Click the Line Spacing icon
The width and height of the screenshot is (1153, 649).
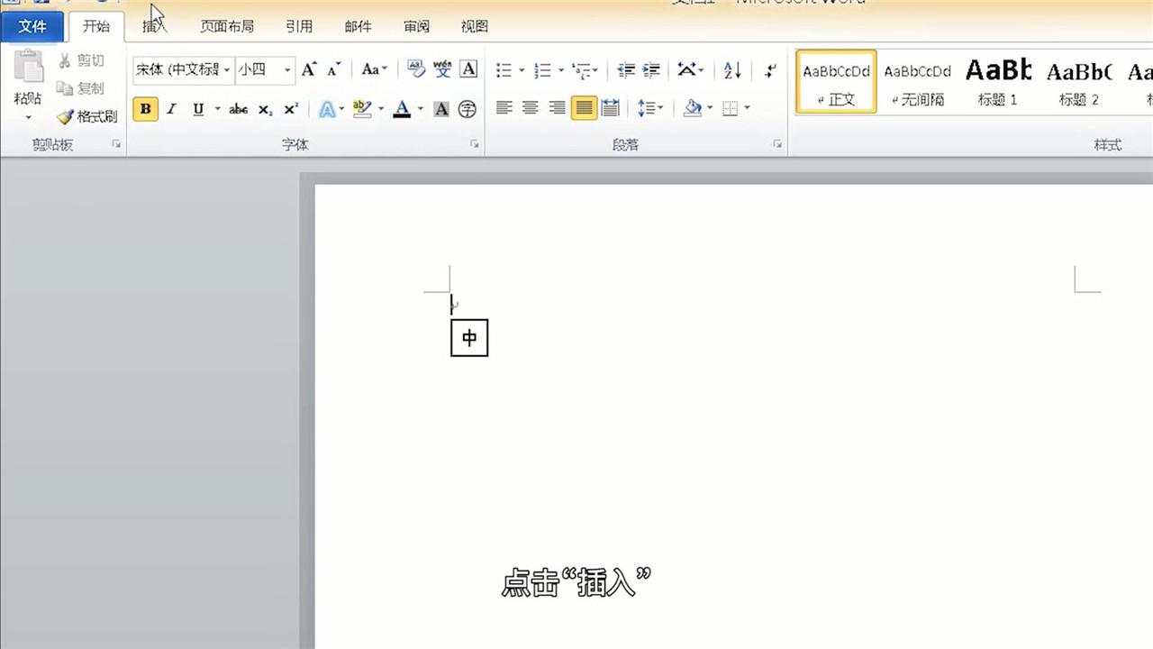(645, 108)
